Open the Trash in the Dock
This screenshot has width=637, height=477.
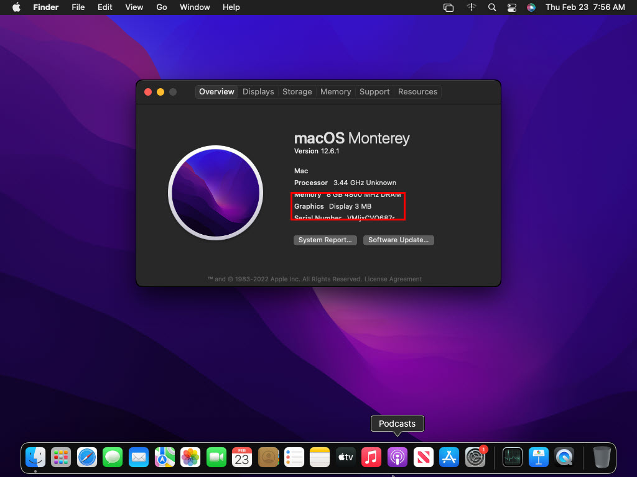tap(602, 458)
